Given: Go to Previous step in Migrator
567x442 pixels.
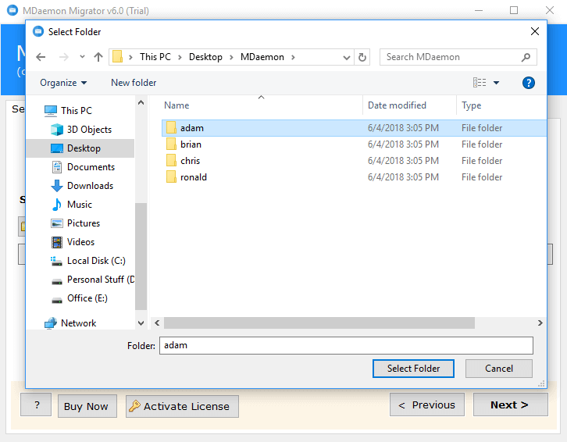Looking at the screenshot, I should pyautogui.click(x=427, y=405).
